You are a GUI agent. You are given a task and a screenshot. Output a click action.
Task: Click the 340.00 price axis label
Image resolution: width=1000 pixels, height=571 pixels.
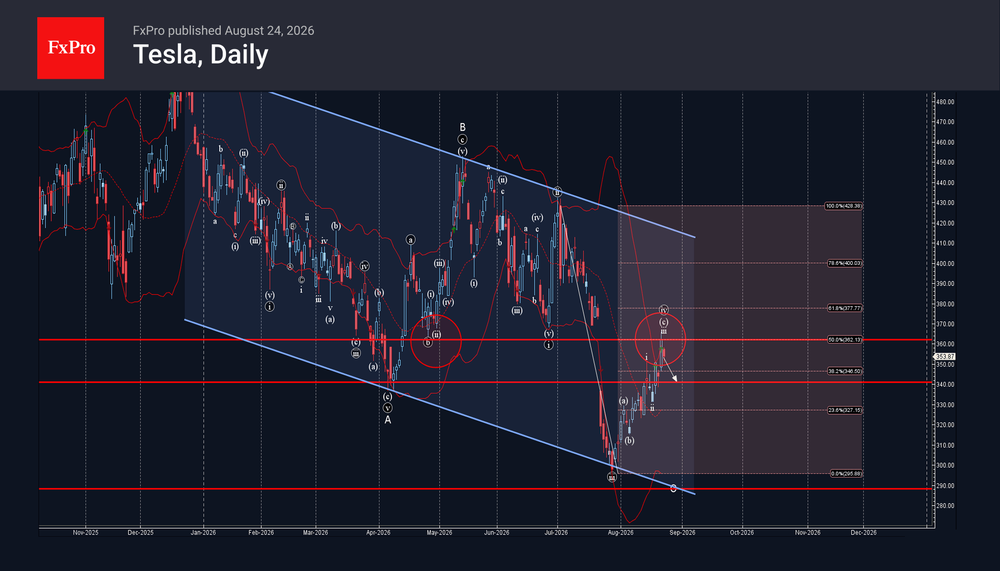pos(945,385)
